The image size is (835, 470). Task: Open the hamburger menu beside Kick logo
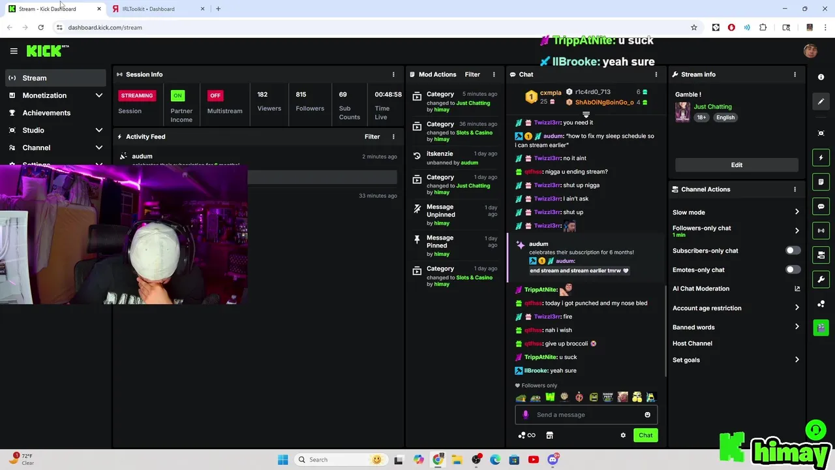[14, 51]
